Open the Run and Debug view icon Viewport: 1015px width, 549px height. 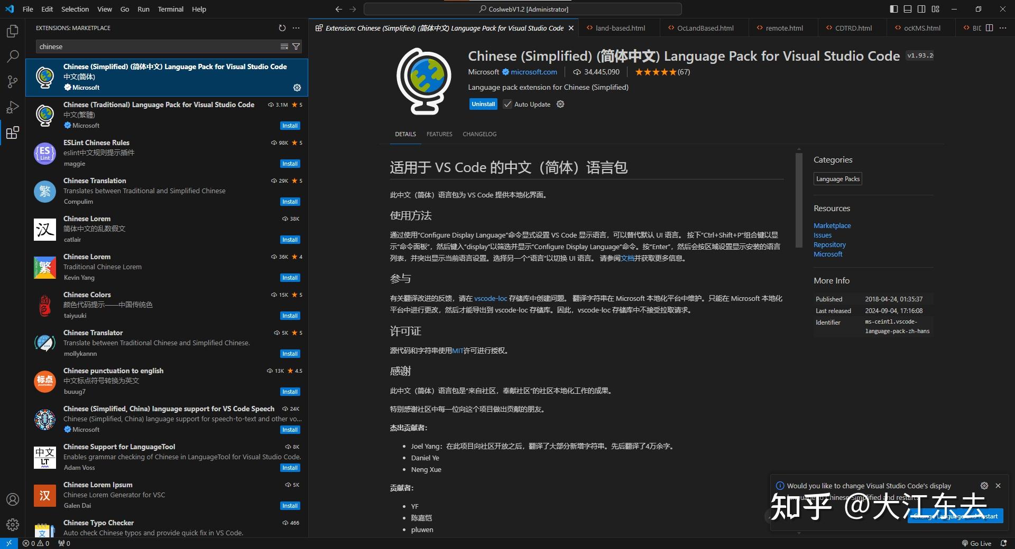click(x=12, y=107)
